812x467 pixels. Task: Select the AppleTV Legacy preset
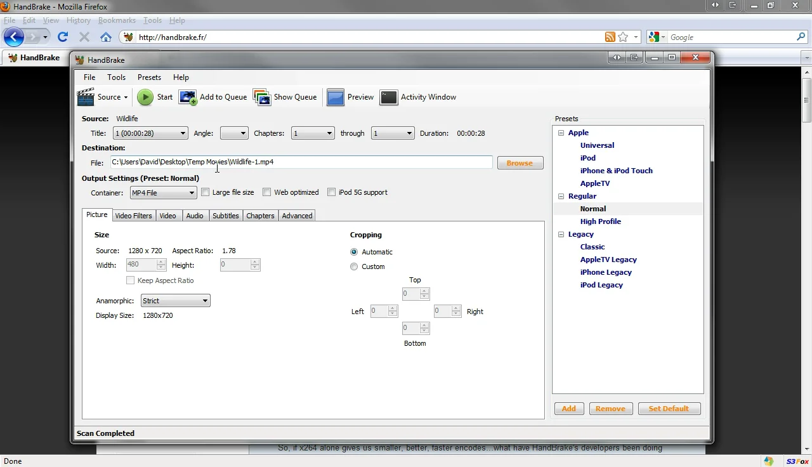click(x=608, y=260)
